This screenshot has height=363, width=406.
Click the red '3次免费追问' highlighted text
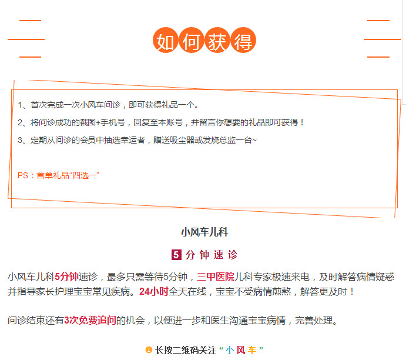pyautogui.click(x=90, y=321)
